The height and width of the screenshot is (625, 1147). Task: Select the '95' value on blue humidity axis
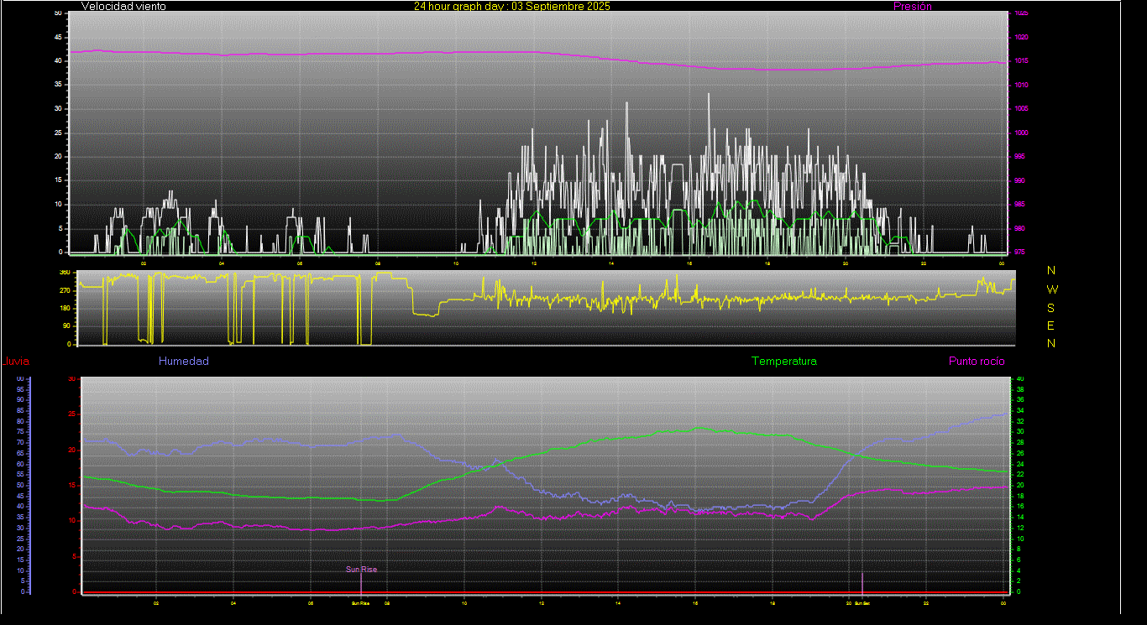point(20,389)
